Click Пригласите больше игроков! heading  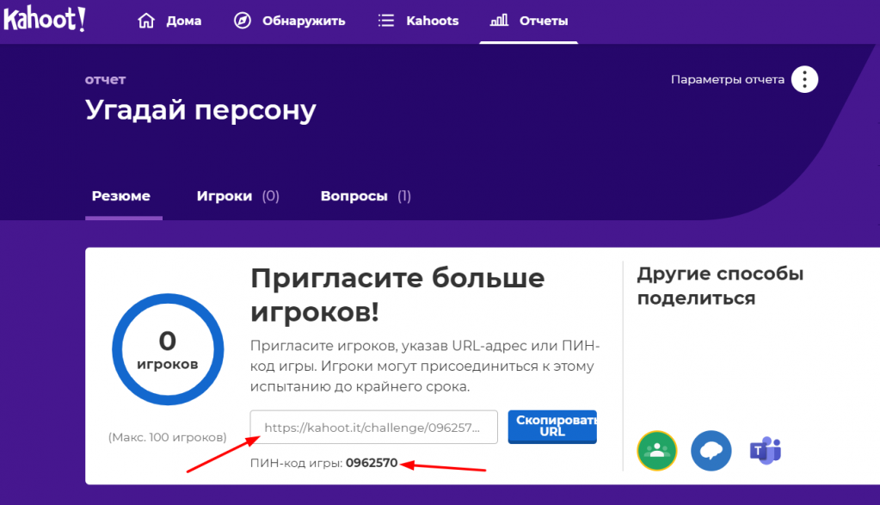point(397,294)
